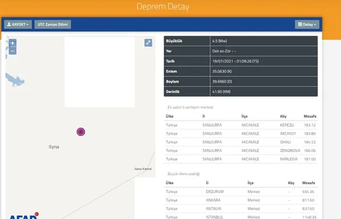341x219 pixels.
Task: Click the AKCAKOY village cell
Action: [288, 134]
